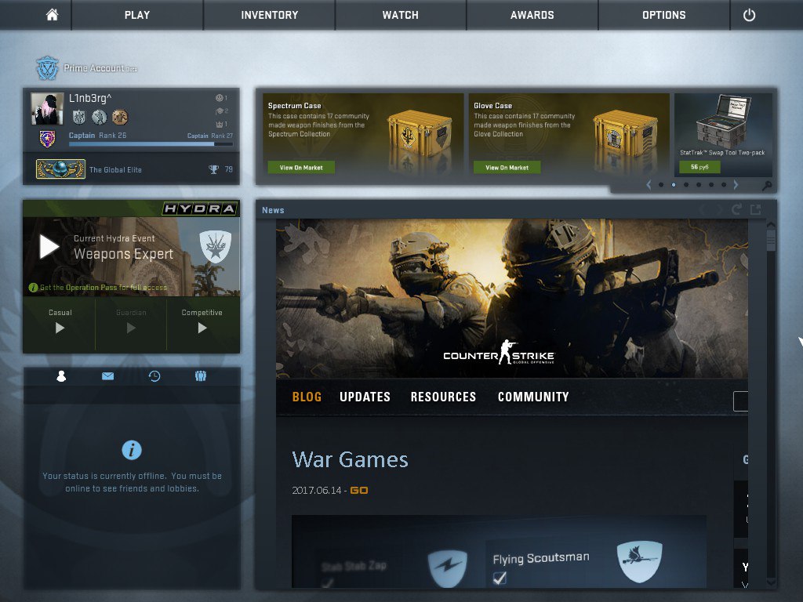Select the third store carousel dot
Viewport: 803px width, 602px height.
tap(686, 185)
